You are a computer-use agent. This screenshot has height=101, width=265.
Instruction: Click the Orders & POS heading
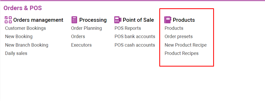tap(23, 8)
